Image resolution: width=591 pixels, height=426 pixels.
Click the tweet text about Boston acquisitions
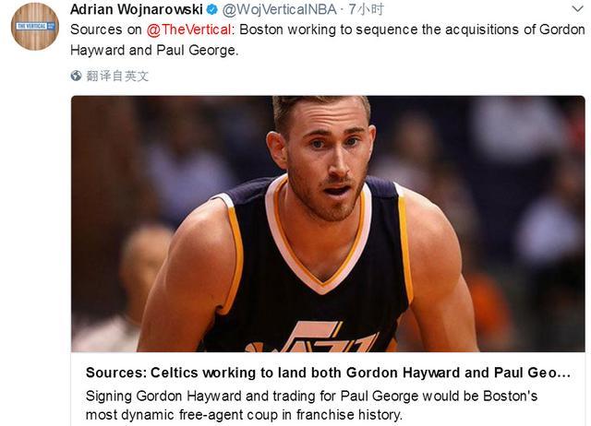tap(327, 40)
